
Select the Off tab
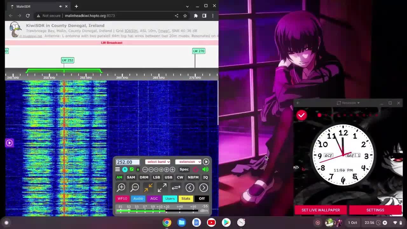(202, 198)
